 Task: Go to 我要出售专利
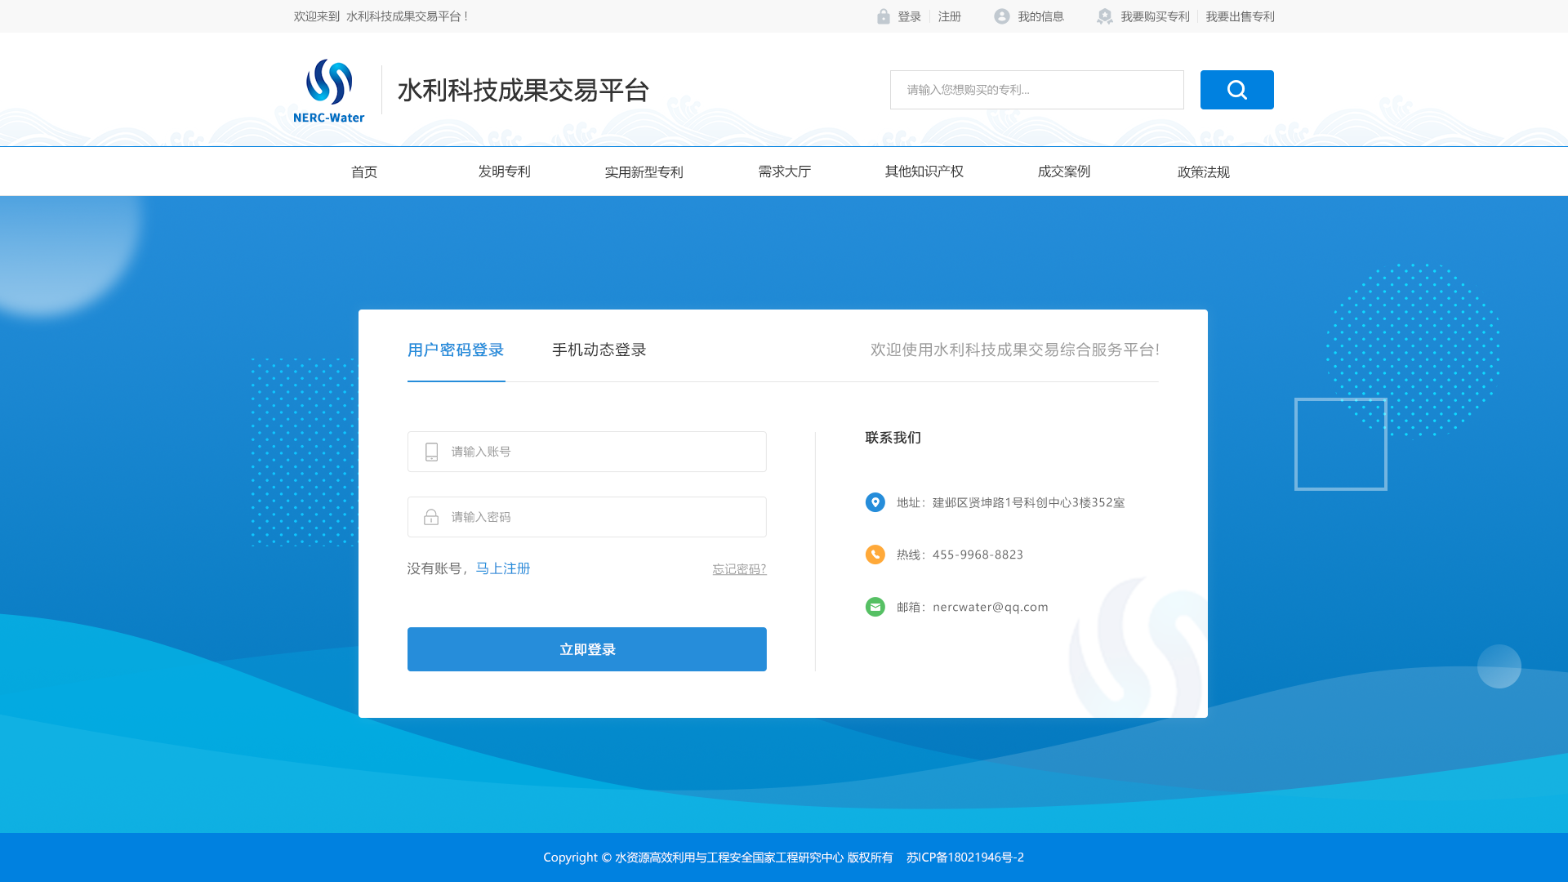pos(1240,16)
